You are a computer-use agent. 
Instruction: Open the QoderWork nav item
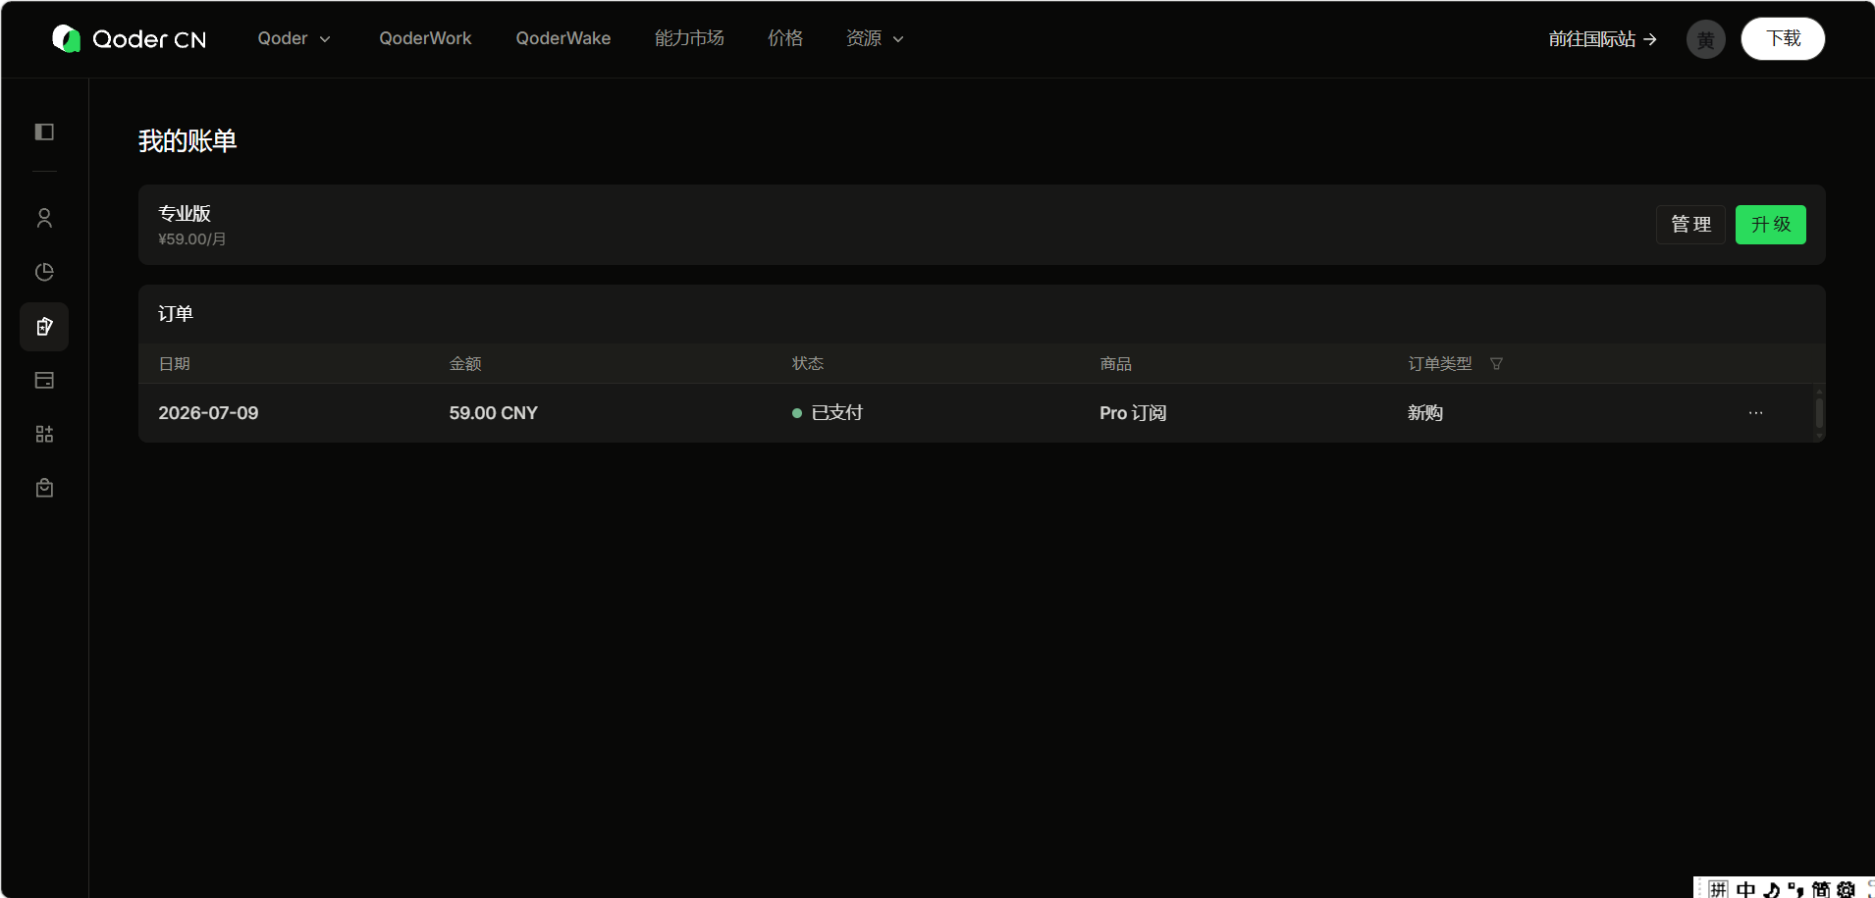coord(425,38)
